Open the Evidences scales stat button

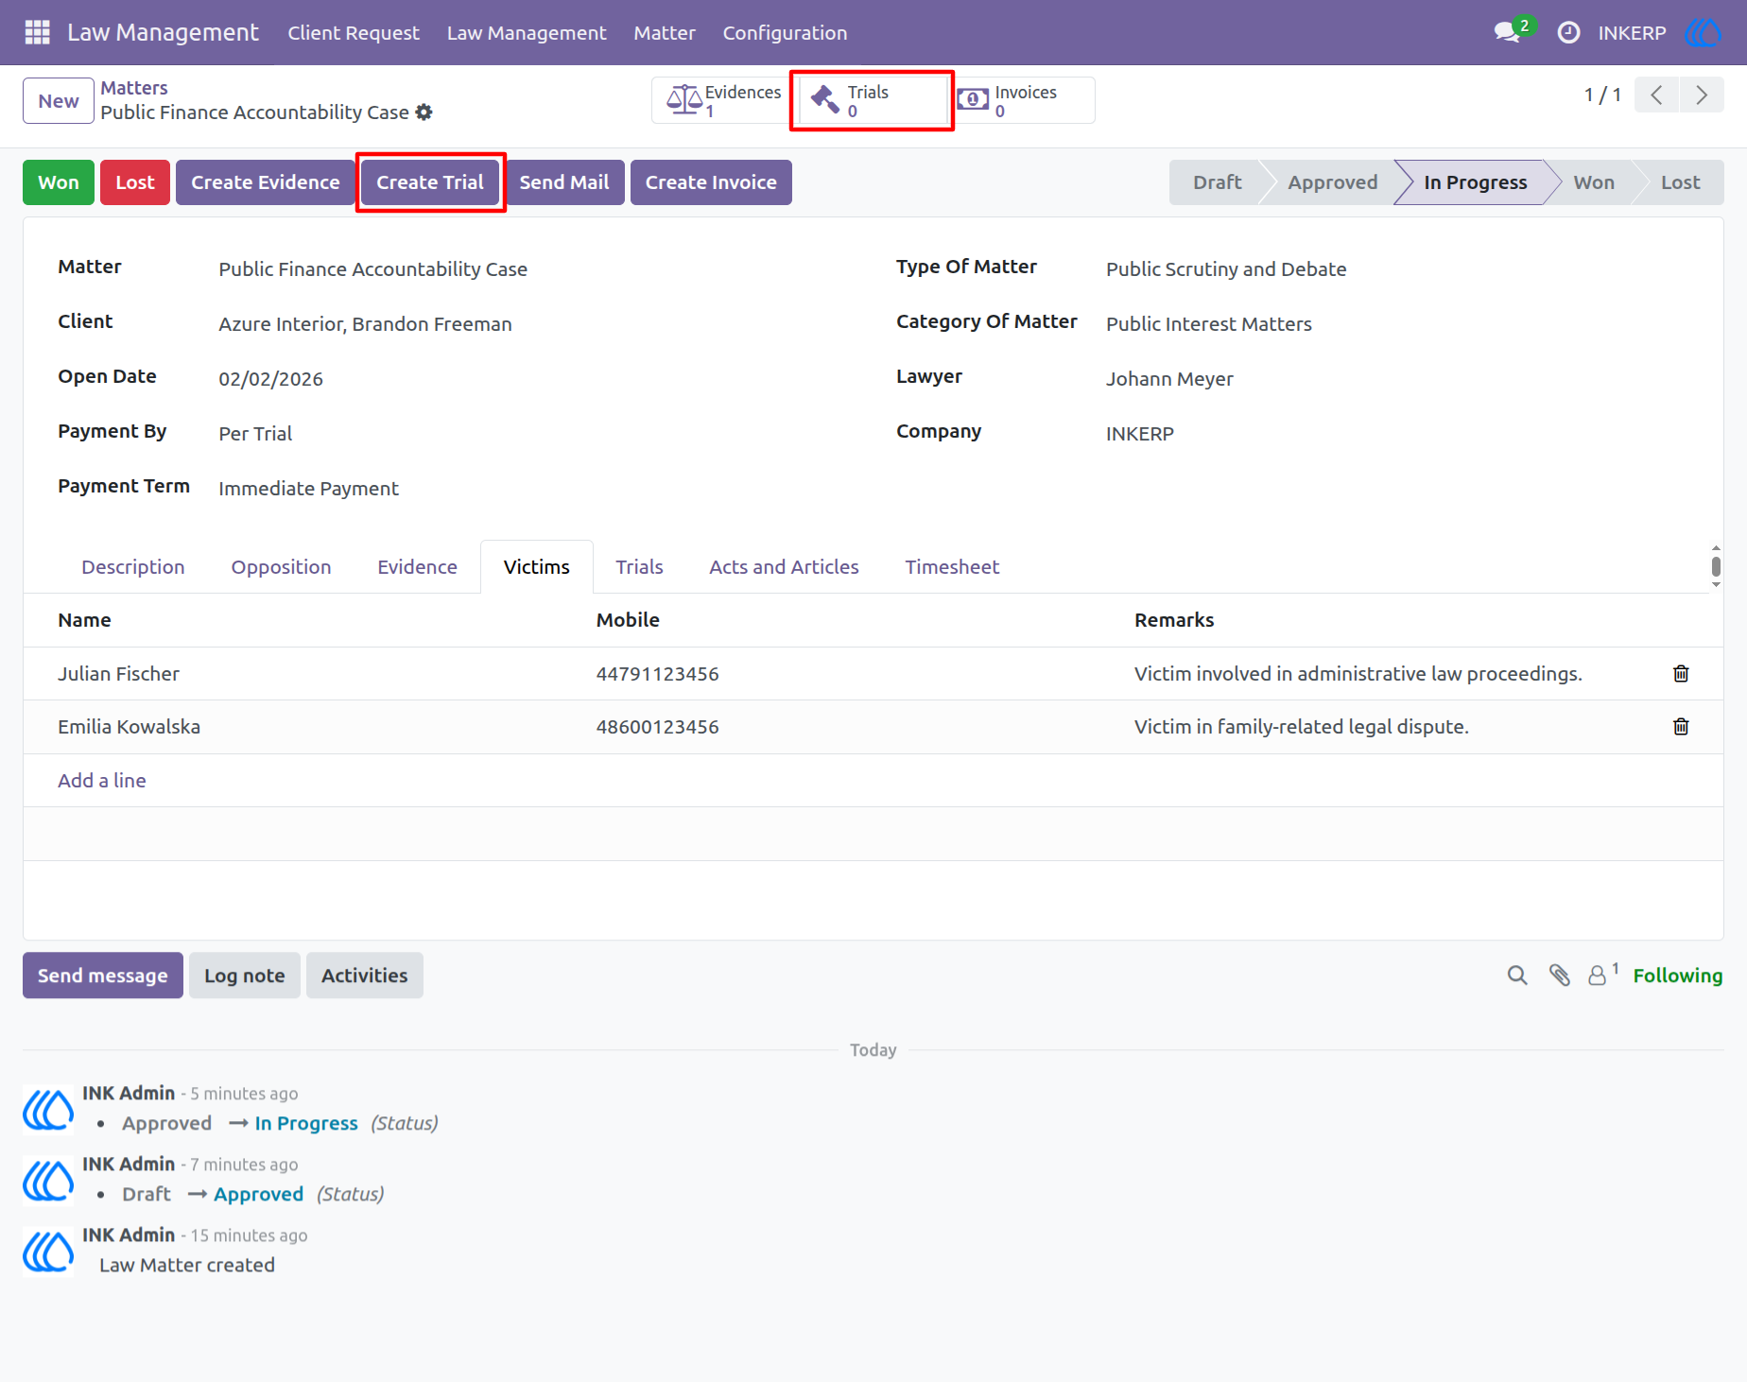tap(723, 100)
